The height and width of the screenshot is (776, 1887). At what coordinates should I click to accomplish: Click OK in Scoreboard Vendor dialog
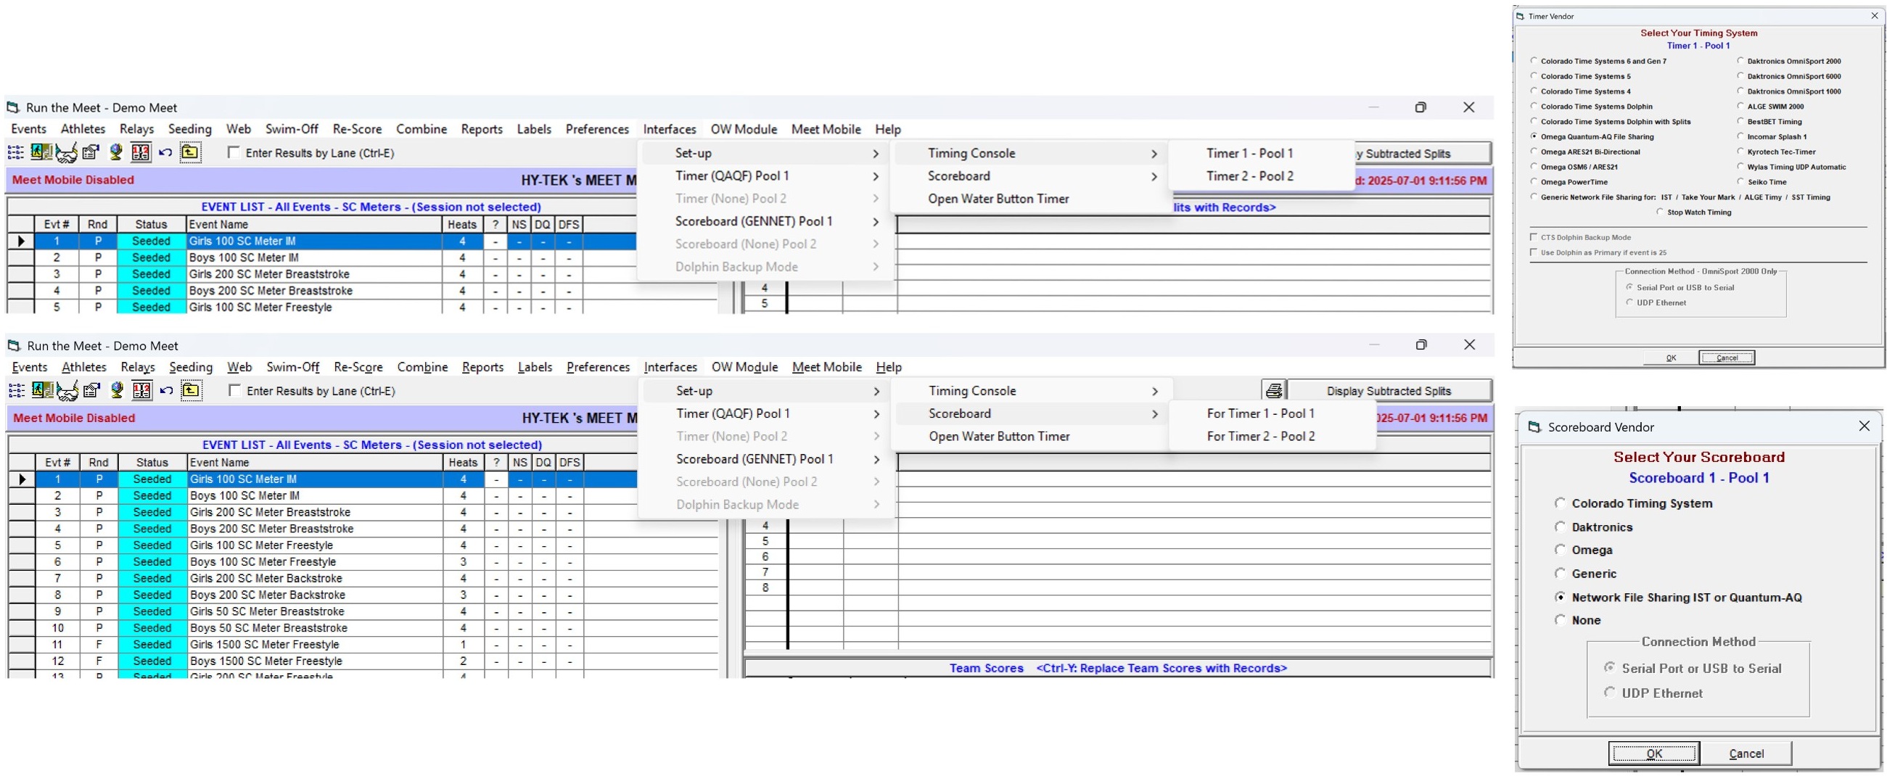(x=1654, y=754)
